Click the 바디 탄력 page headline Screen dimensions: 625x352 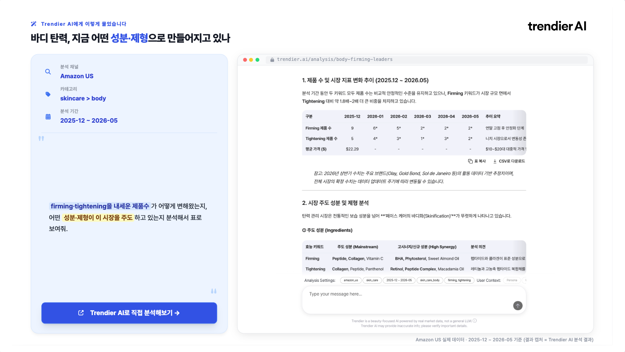point(131,38)
